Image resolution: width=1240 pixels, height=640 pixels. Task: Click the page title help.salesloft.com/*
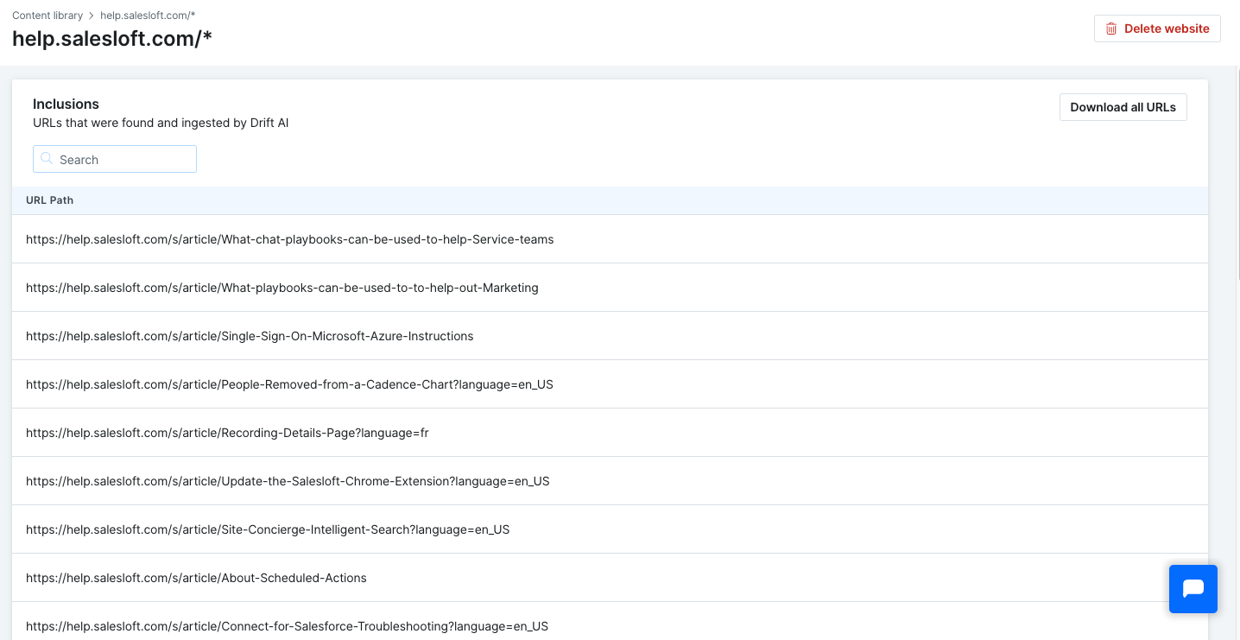[112, 38]
